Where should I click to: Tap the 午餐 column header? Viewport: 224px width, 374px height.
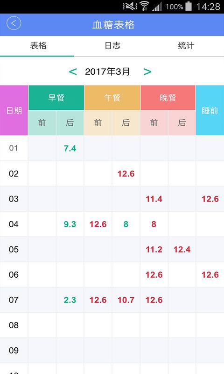112,98
